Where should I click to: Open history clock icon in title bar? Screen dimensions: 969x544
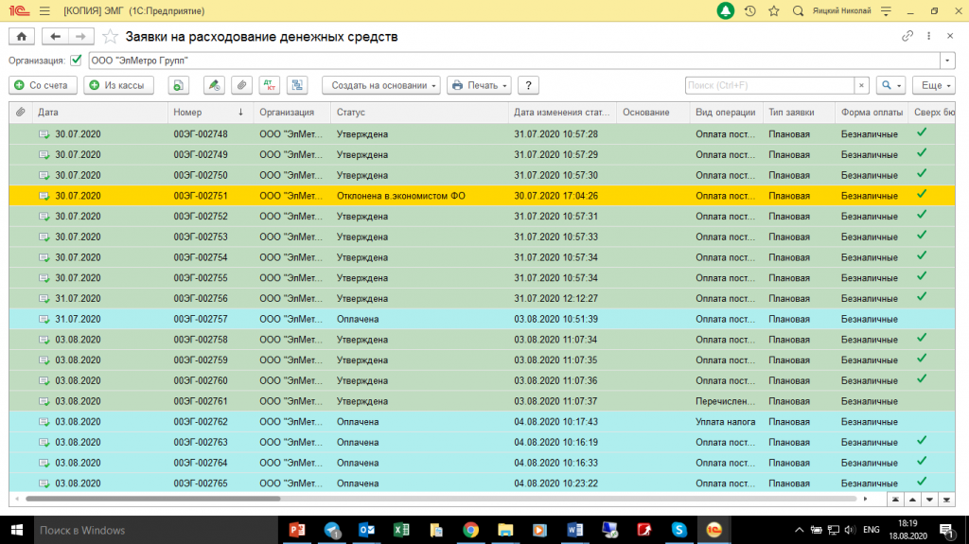pyautogui.click(x=750, y=11)
